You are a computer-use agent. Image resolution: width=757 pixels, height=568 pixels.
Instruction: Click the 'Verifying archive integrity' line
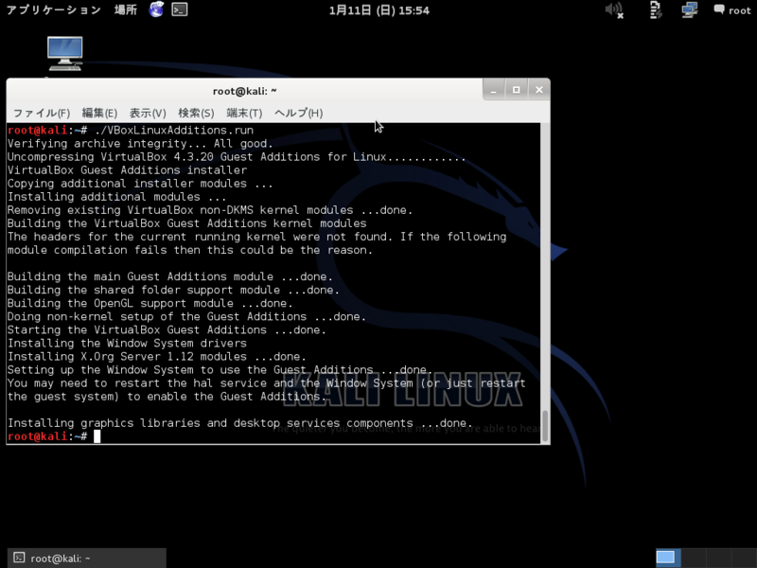point(140,144)
